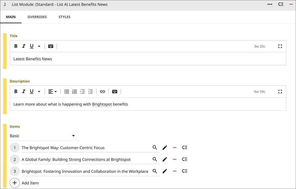Viewport: 296px width, 189px height.
Task: Open the Basic items type dropdown
Action: [x=44, y=136]
